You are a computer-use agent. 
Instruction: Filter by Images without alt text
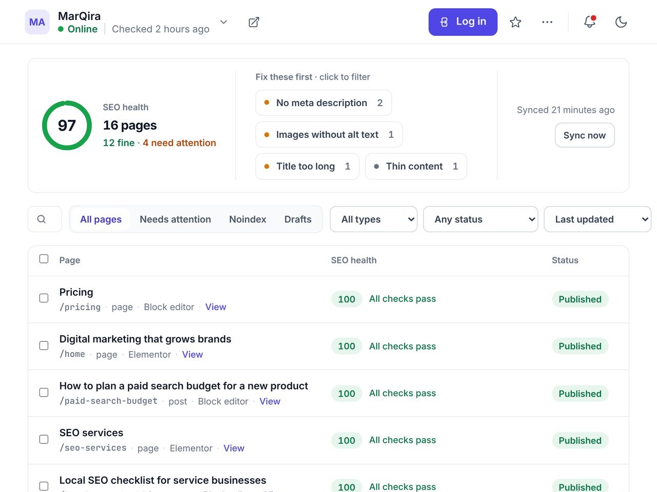[x=329, y=135]
